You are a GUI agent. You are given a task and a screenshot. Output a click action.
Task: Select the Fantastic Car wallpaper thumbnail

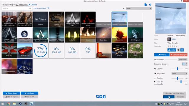[x=25, y=51]
